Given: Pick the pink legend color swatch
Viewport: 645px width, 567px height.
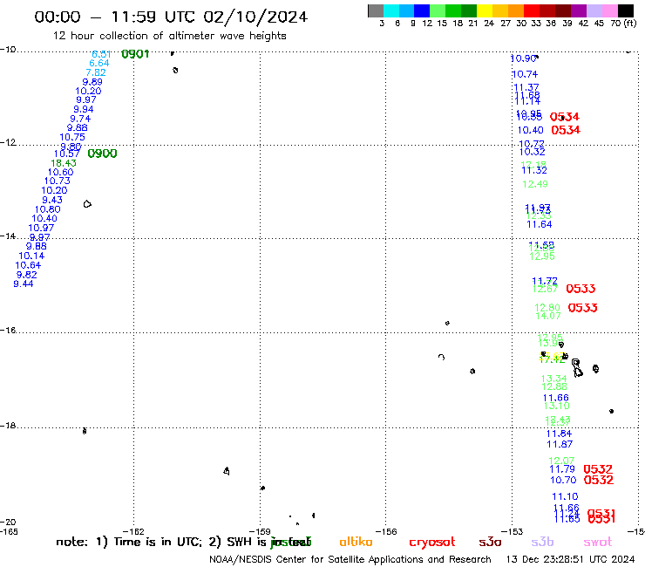Looking at the screenshot, I should 609,10.
